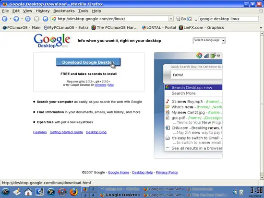The width and height of the screenshot is (264, 198).
Task: Open the MyPCLinuxOS - Extra bookmark
Action: point(66,28)
